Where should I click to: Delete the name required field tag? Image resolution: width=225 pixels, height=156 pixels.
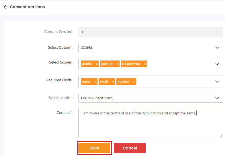pos(95,82)
